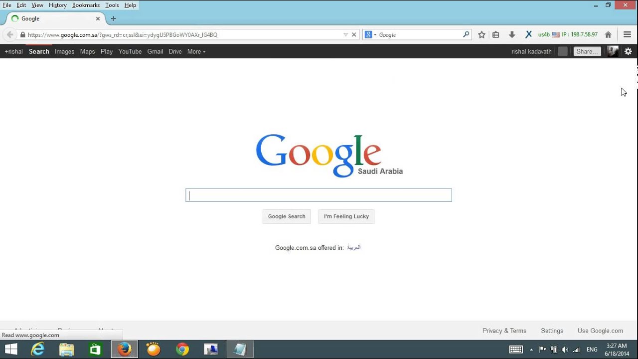Open the notifications box next to the account name
638x359 pixels.
coord(563,51)
